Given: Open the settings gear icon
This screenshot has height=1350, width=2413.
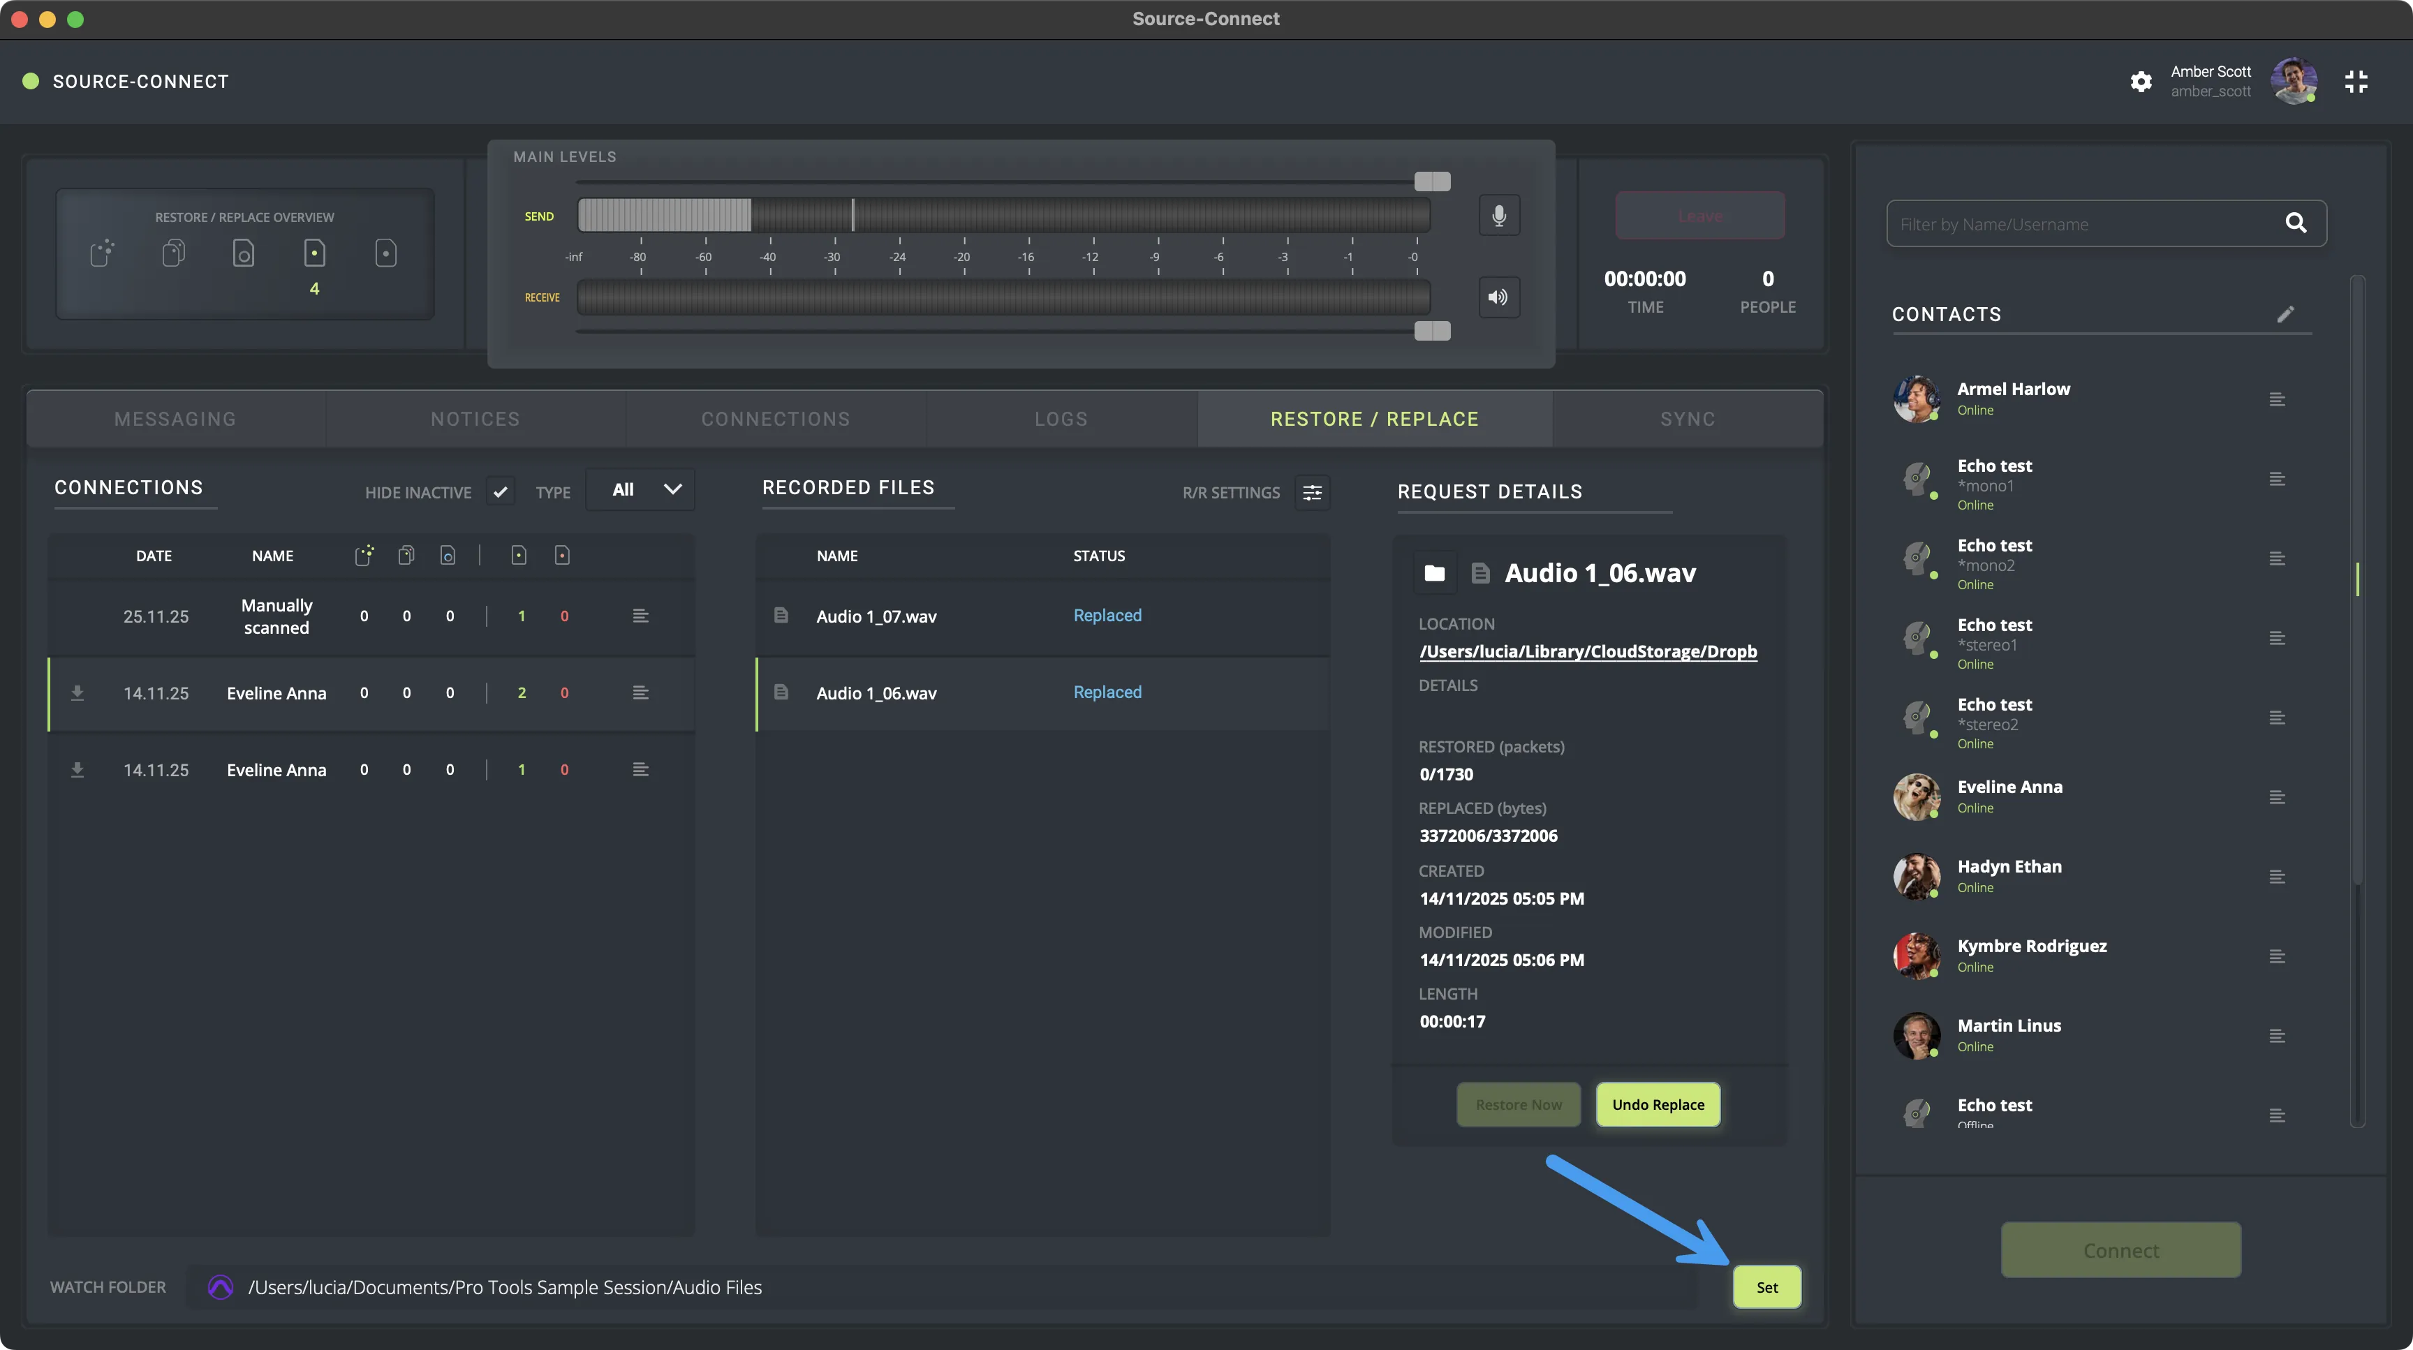Looking at the screenshot, I should click(2141, 82).
